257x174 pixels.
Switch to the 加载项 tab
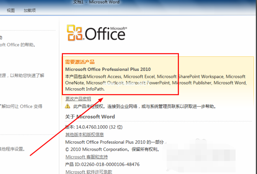pyautogui.click(x=29, y=10)
